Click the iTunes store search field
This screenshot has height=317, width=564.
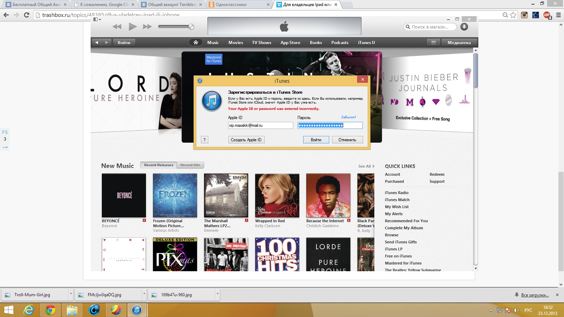(430, 27)
